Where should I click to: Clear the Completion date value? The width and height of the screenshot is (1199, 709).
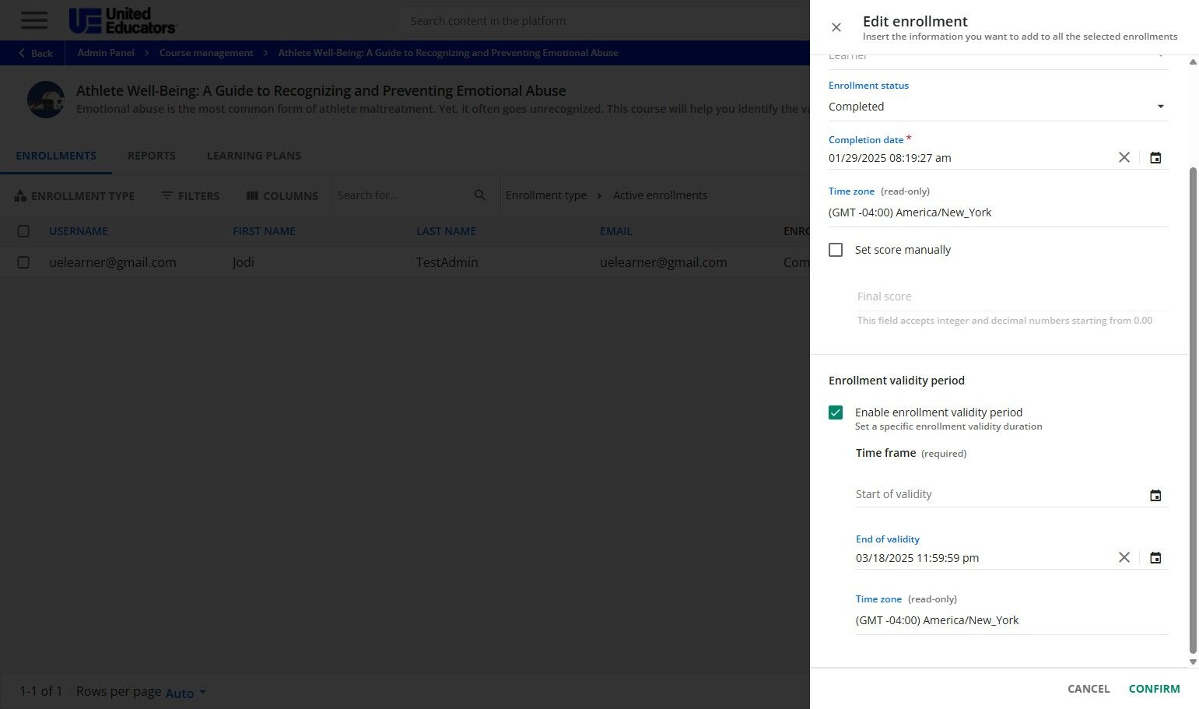tap(1124, 157)
